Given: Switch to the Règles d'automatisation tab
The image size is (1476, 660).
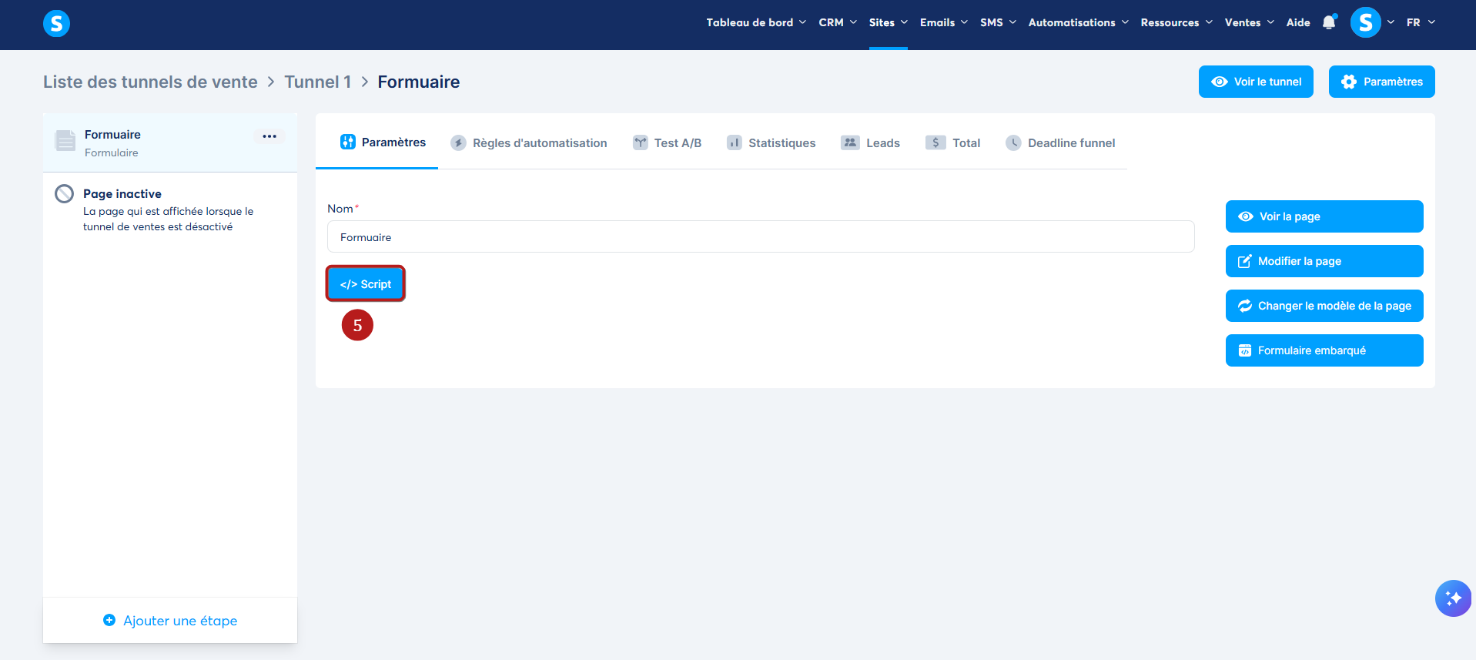Looking at the screenshot, I should click(x=529, y=142).
